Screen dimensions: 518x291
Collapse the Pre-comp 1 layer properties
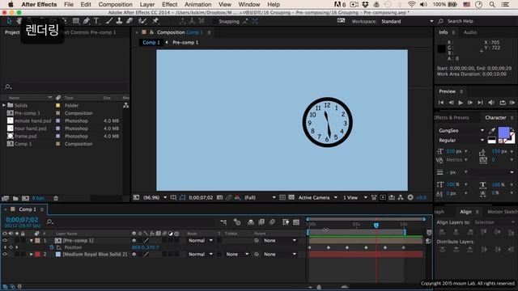coord(32,241)
